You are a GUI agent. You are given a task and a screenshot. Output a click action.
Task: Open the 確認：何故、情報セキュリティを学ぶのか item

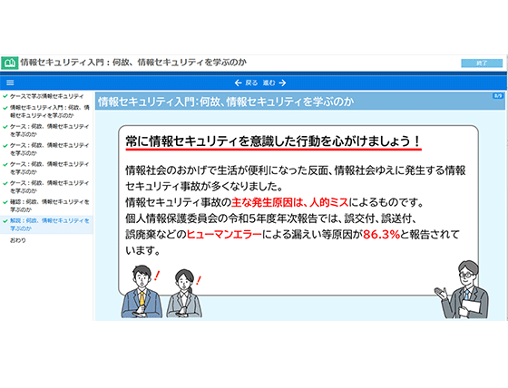click(x=50, y=206)
